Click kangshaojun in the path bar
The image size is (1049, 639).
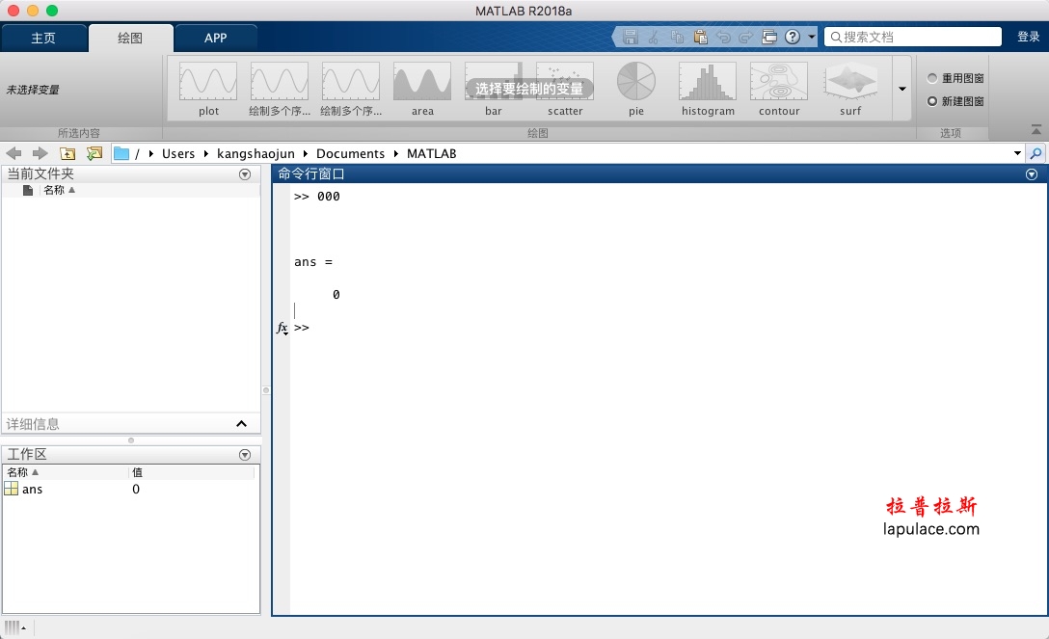(256, 154)
